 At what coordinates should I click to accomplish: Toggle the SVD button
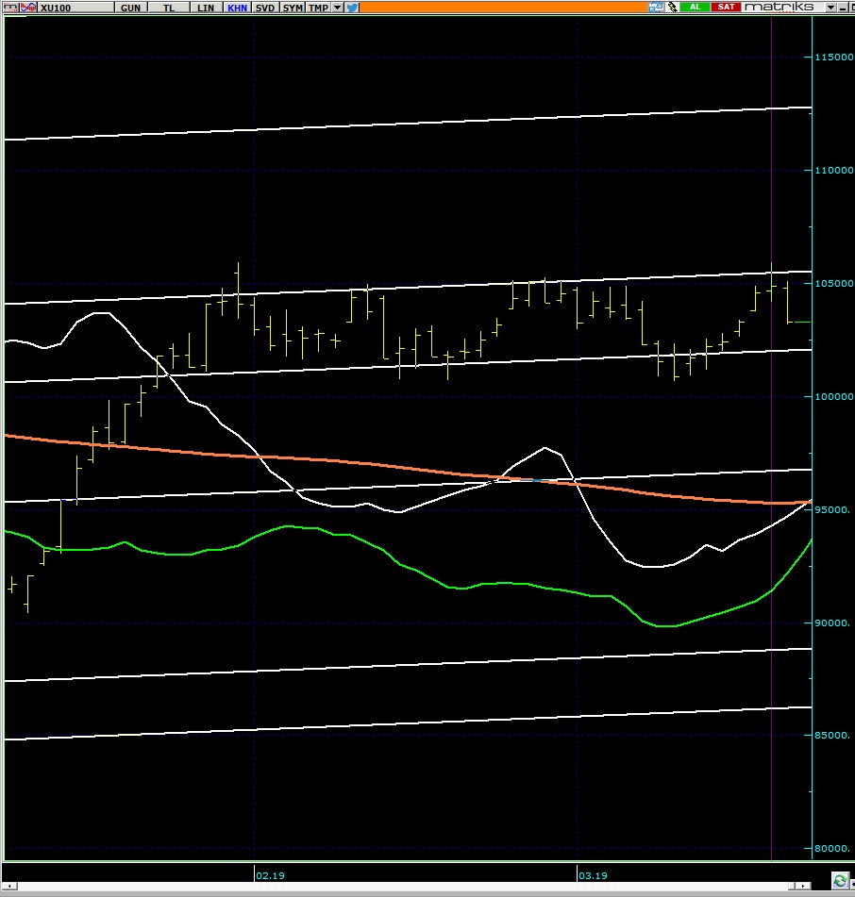[265, 8]
